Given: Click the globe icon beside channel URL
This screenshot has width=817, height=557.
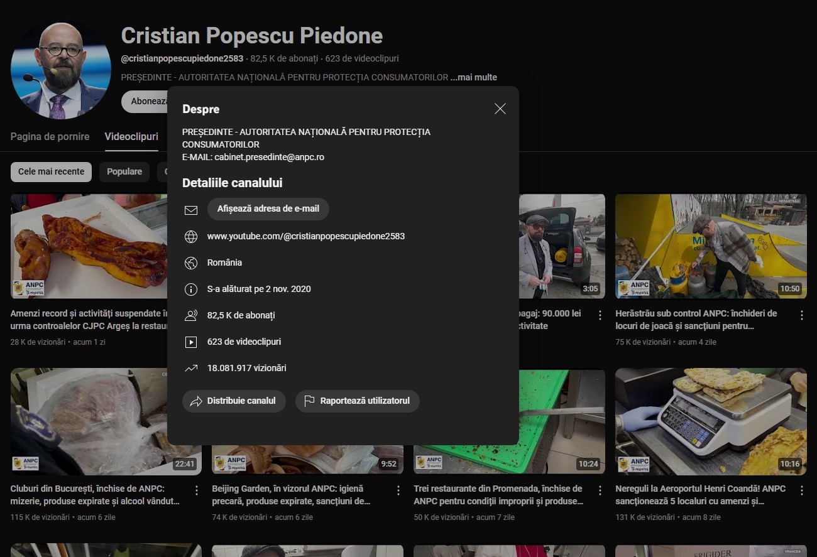Looking at the screenshot, I should pos(191,237).
